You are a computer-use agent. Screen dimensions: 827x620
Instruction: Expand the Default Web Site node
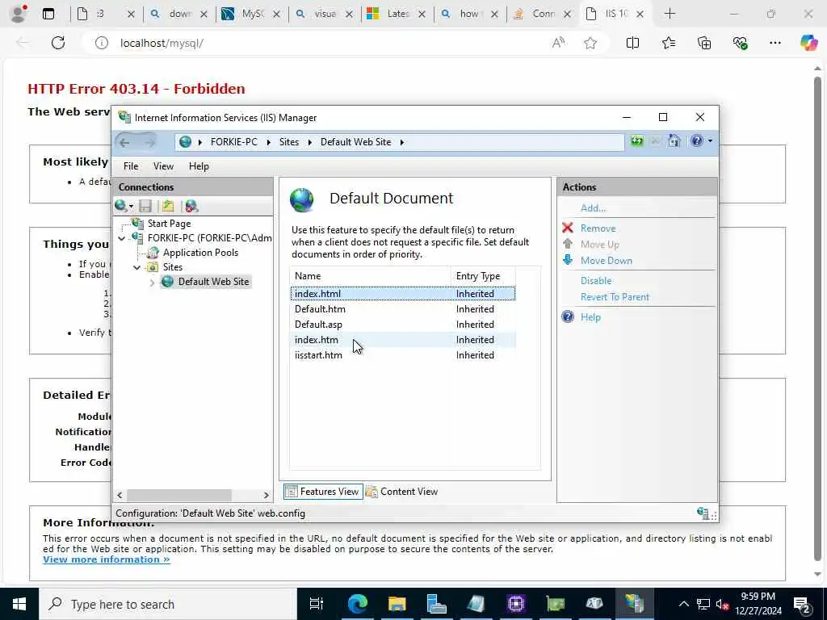(153, 282)
